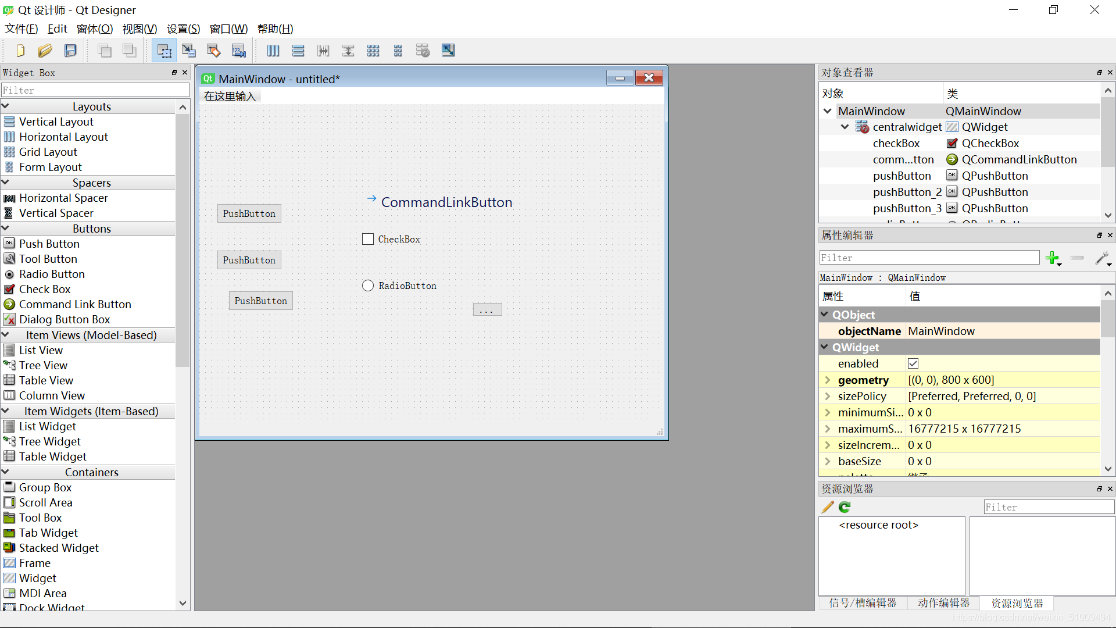Switch to Edit Signals/Slots mode
The width and height of the screenshot is (1116, 628).
tap(189, 51)
